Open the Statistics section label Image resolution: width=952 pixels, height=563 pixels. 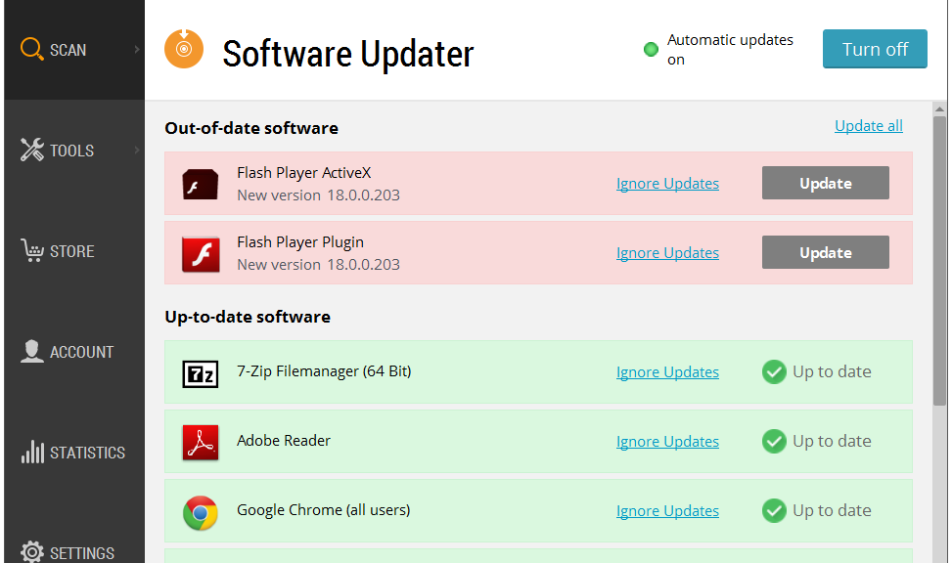coord(87,453)
